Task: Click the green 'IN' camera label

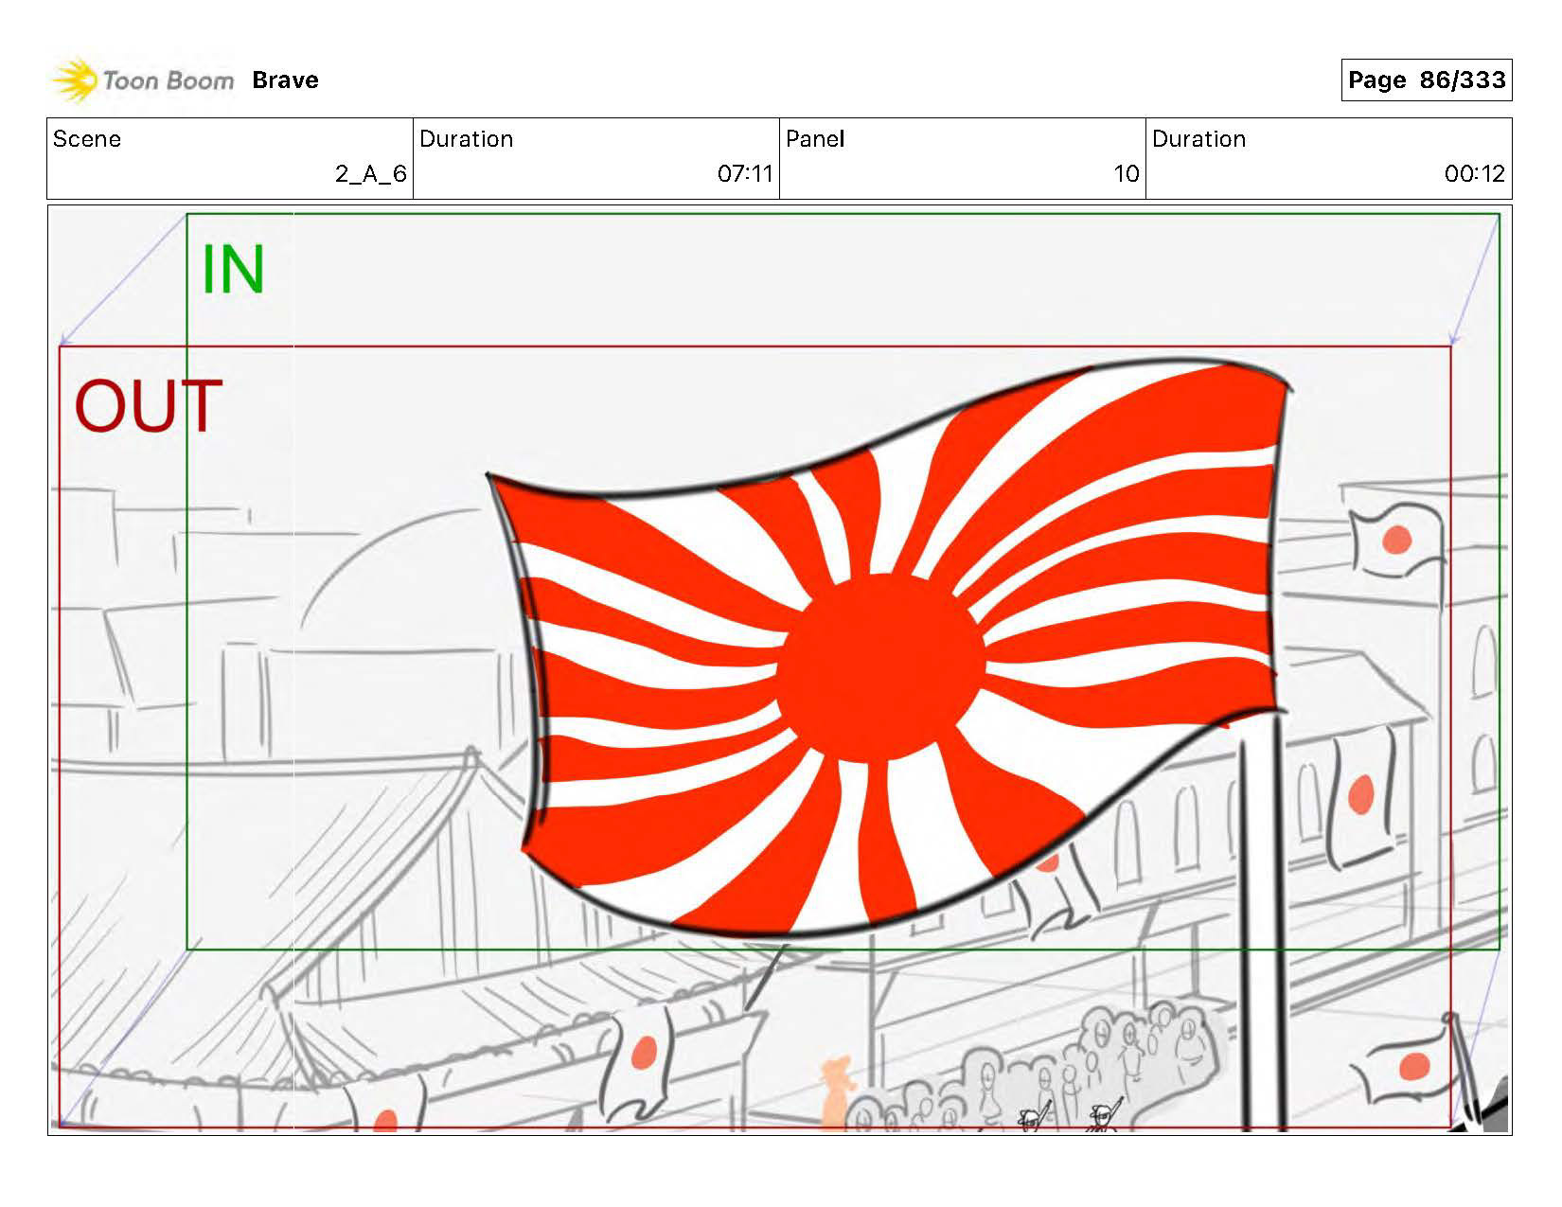Action: [x=233, y=270]
